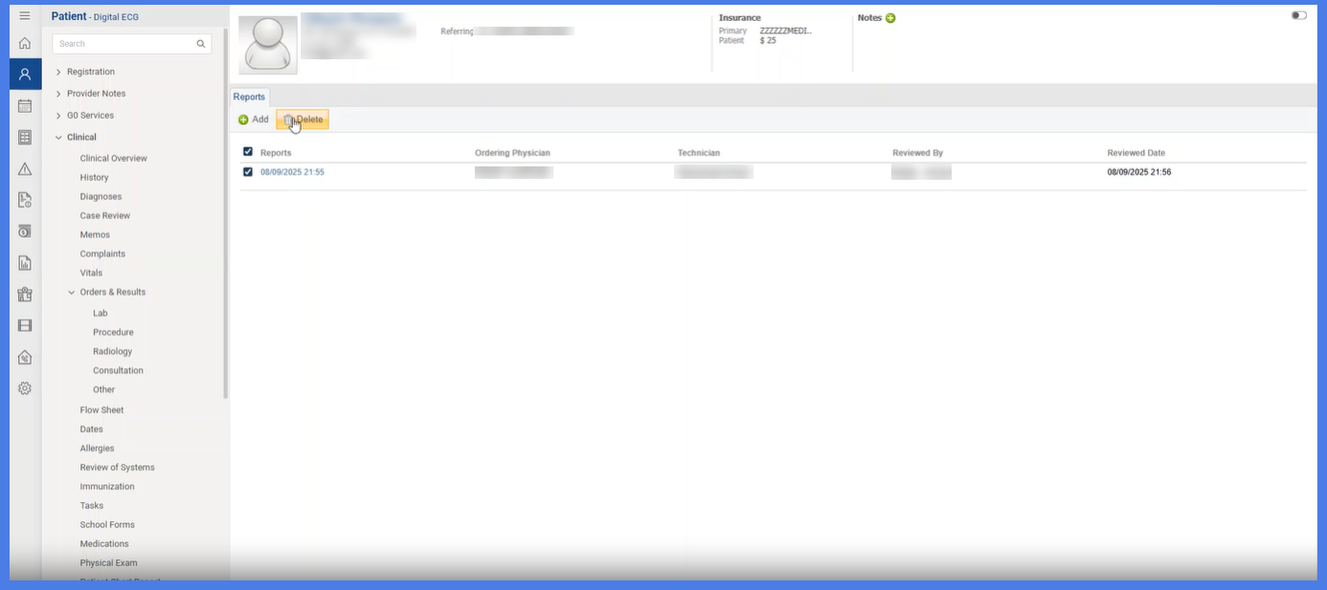Open the grid table icon in sidebar
The image size is (1327, 590).
click(x=25, y=138)
